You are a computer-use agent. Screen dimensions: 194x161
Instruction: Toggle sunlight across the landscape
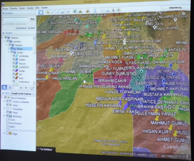click(x=80, y=11)
